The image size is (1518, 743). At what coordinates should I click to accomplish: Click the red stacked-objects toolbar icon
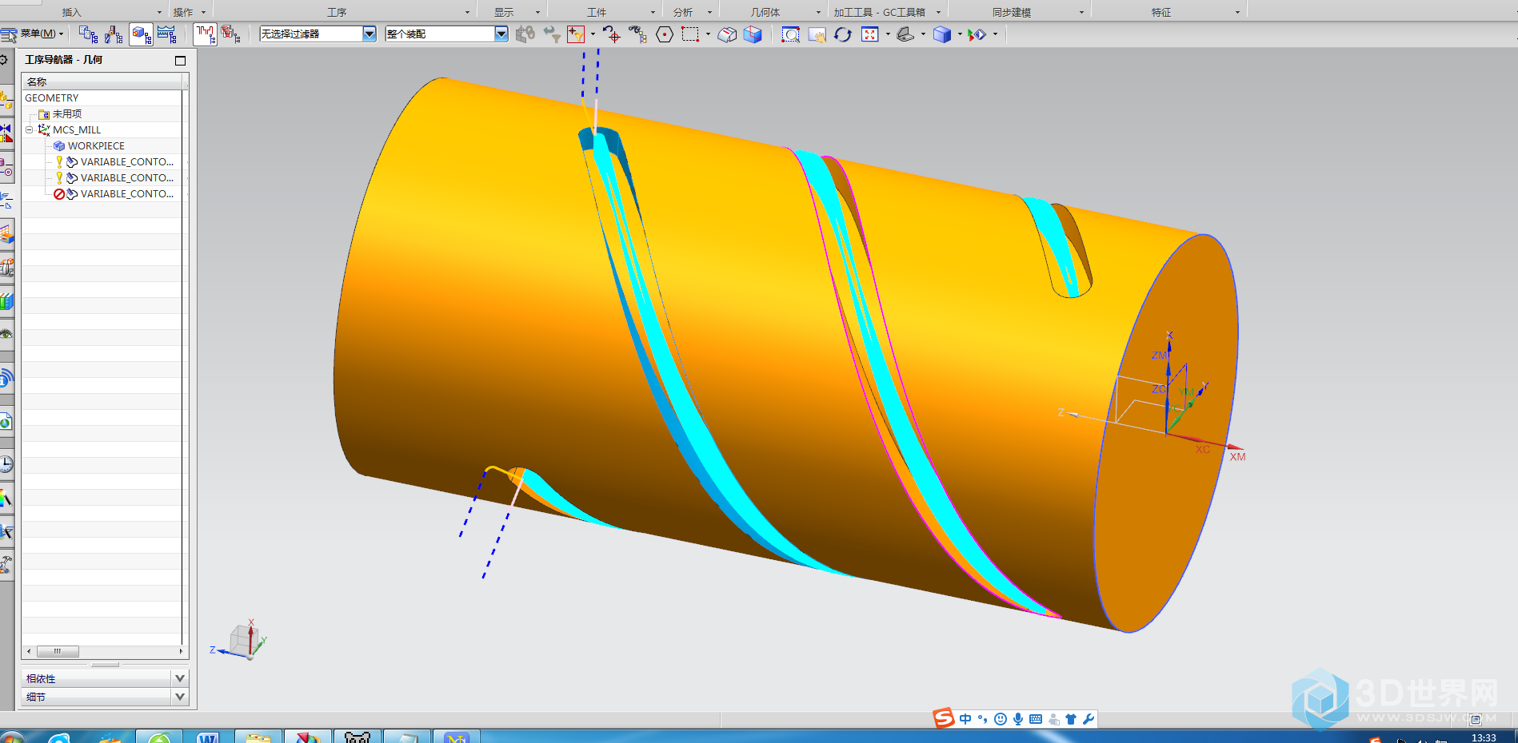[x=231, y=34]
